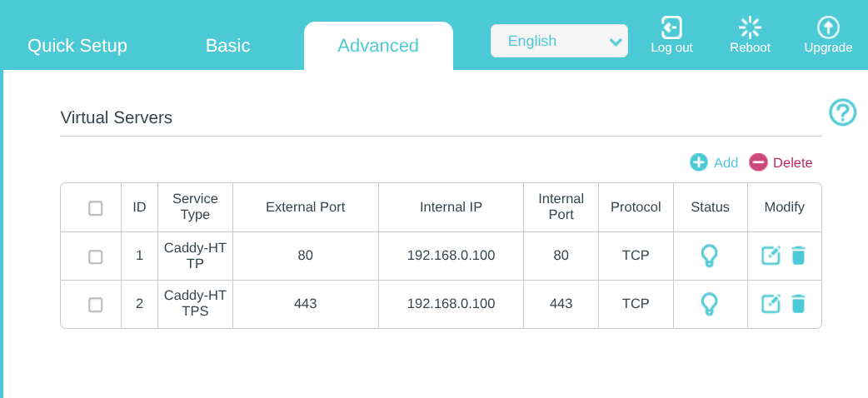Select the Advanced tab

378,46
